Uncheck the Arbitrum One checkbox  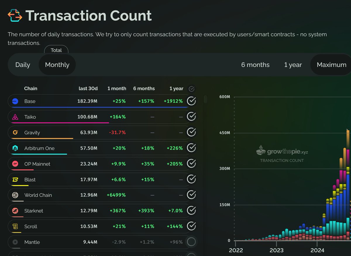pyautogui.click(x=191, y=148)
